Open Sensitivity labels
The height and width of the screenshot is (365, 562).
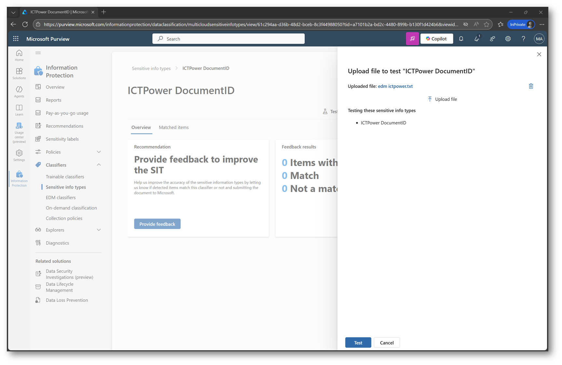(x=62, y=139)
